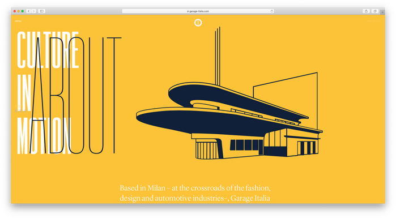
Task: Open the site MENU link
Action: click(18, 21)
